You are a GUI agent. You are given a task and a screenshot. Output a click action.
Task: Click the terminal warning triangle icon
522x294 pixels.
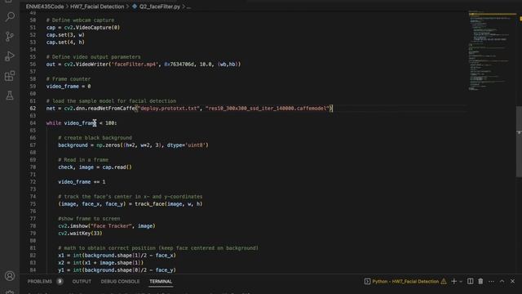[x=444, y=281]
